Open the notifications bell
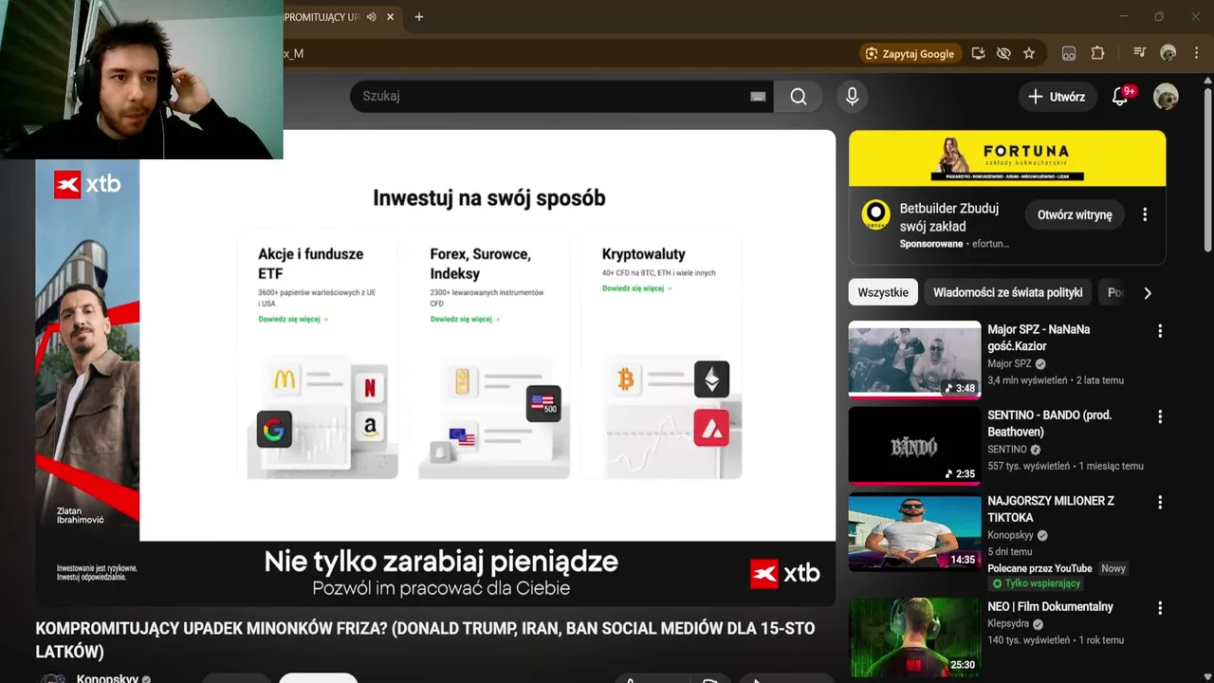Image resolution: width=1214 pixels, height=683 pixels. (1121, 97)
